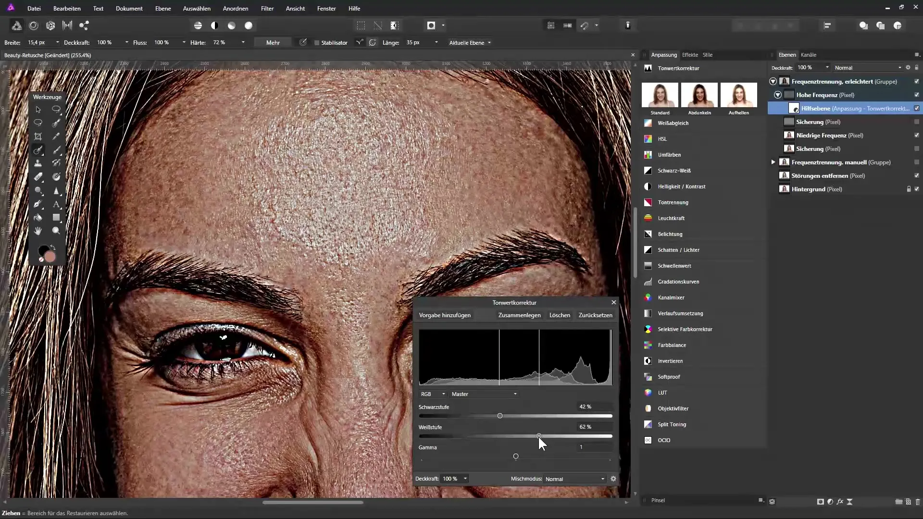Select the Hand view tool
The height and width of the screenshot is (519, 923).
38,231
